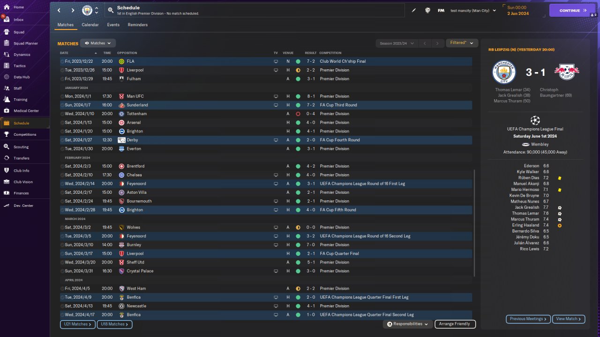This screenshot has height=337, width=600.
Task: Expand the Responsibilities dropdown
Action: [407, 324]
